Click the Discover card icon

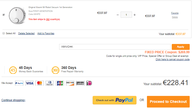(70, 83)
